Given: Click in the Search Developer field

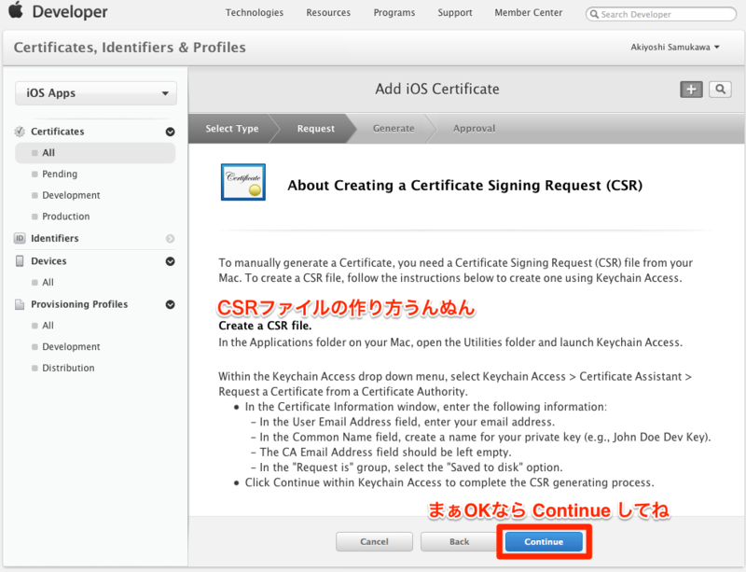Looking at the screenshot, I should coord(661,14).
